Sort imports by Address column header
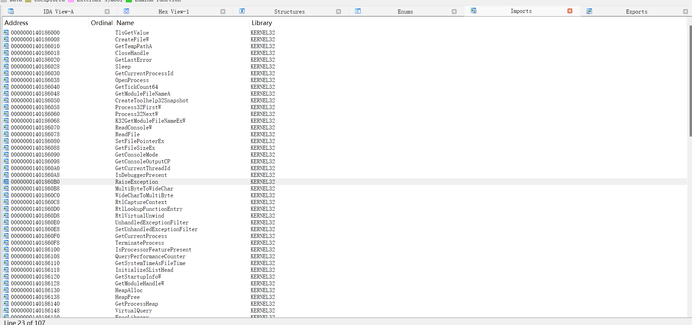The height and width of the screenshot is (325, 692). pyautogui.click(x=16, y=23)
